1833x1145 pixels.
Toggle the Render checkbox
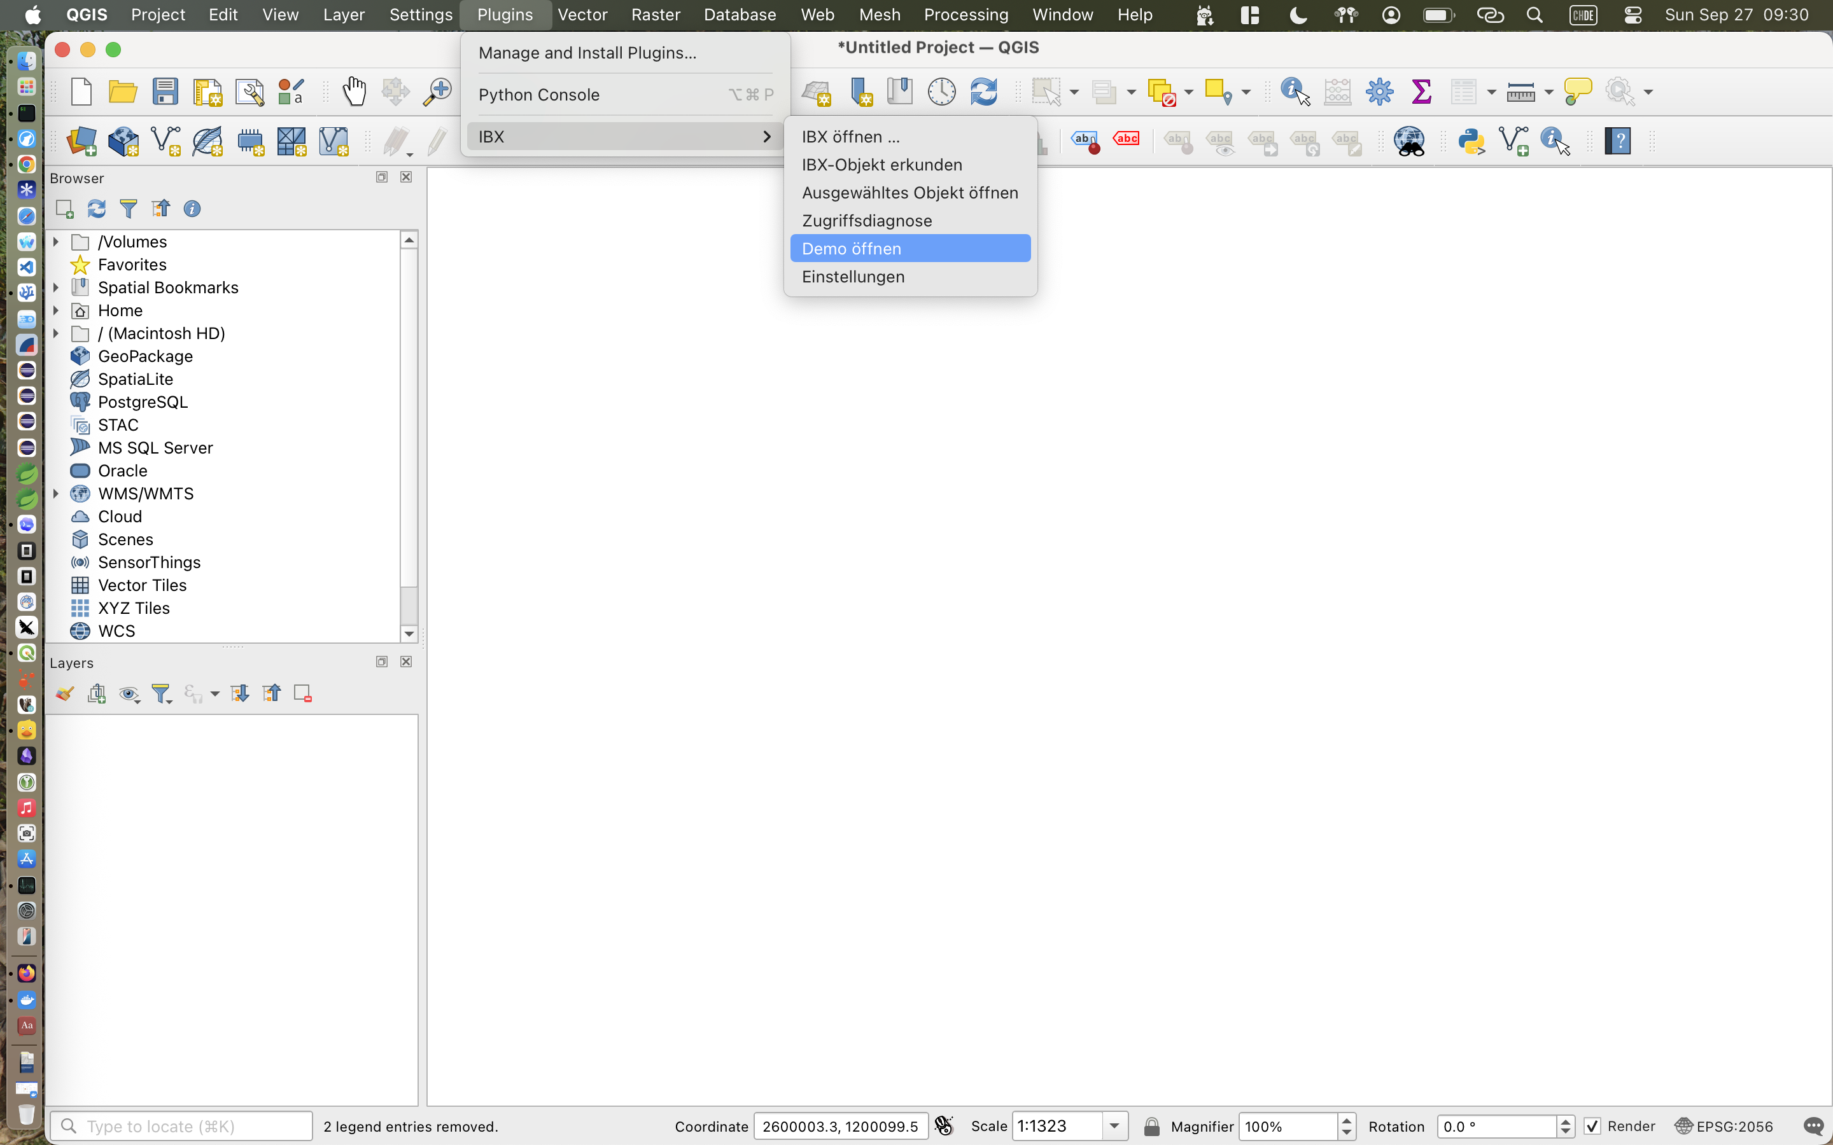[x=1592, y=1126]
